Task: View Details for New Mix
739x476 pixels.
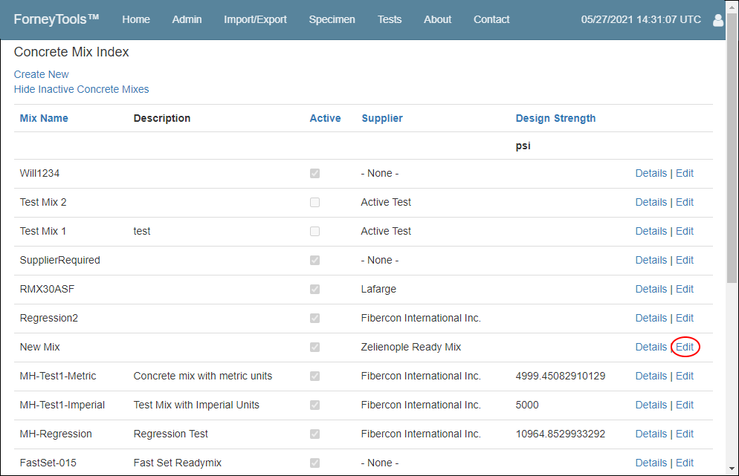Action: (651, 347)
